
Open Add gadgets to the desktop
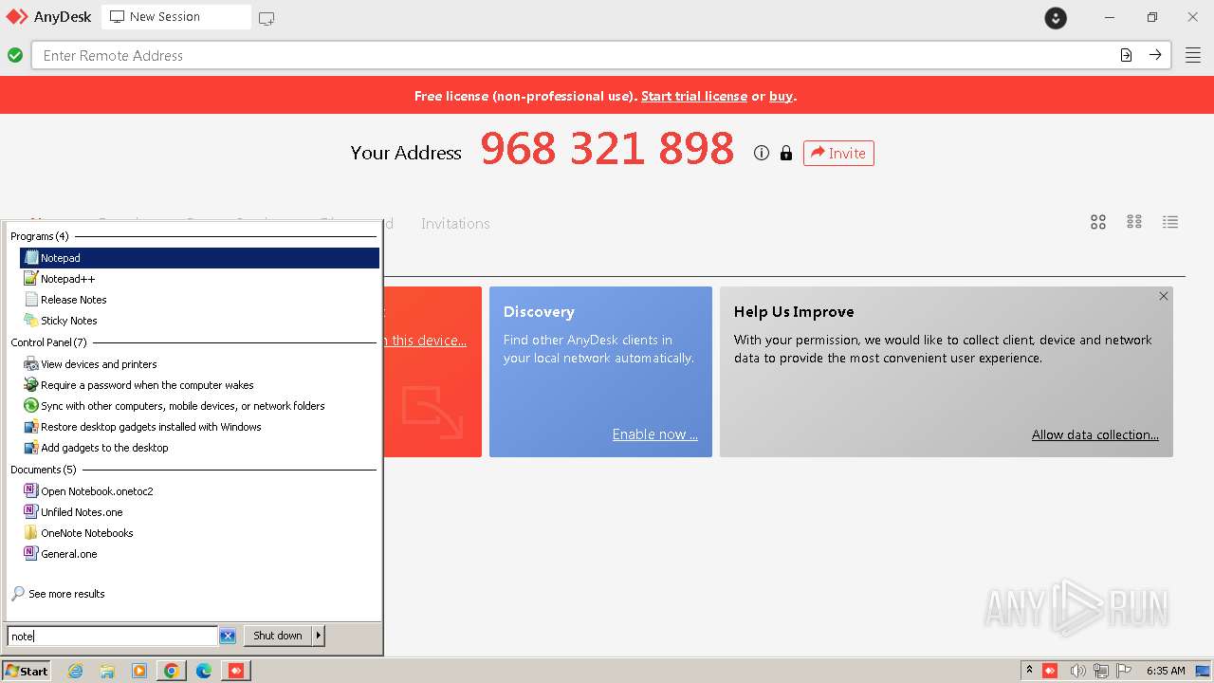click(x=199, y=448)
